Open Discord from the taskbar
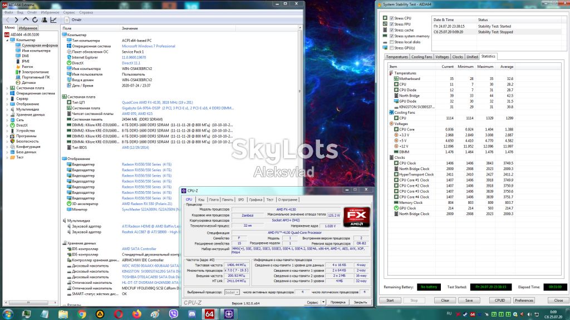The image size is (570, 320). click(x=191, y=314)
